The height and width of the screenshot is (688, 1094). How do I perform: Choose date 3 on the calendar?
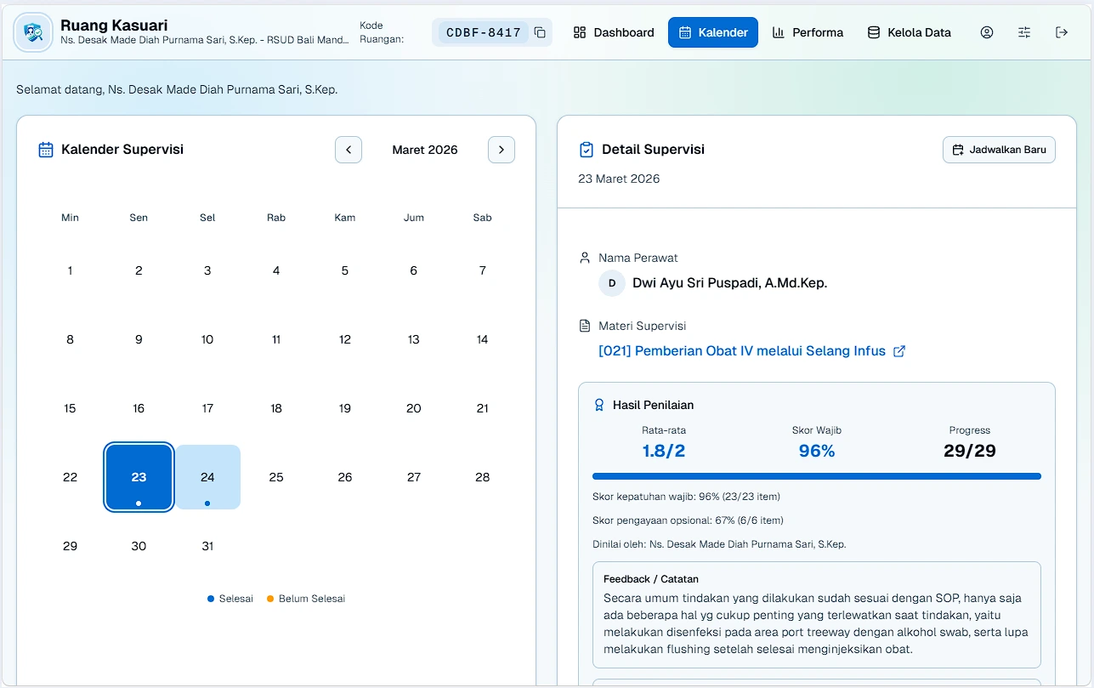[x=207, y=270]
